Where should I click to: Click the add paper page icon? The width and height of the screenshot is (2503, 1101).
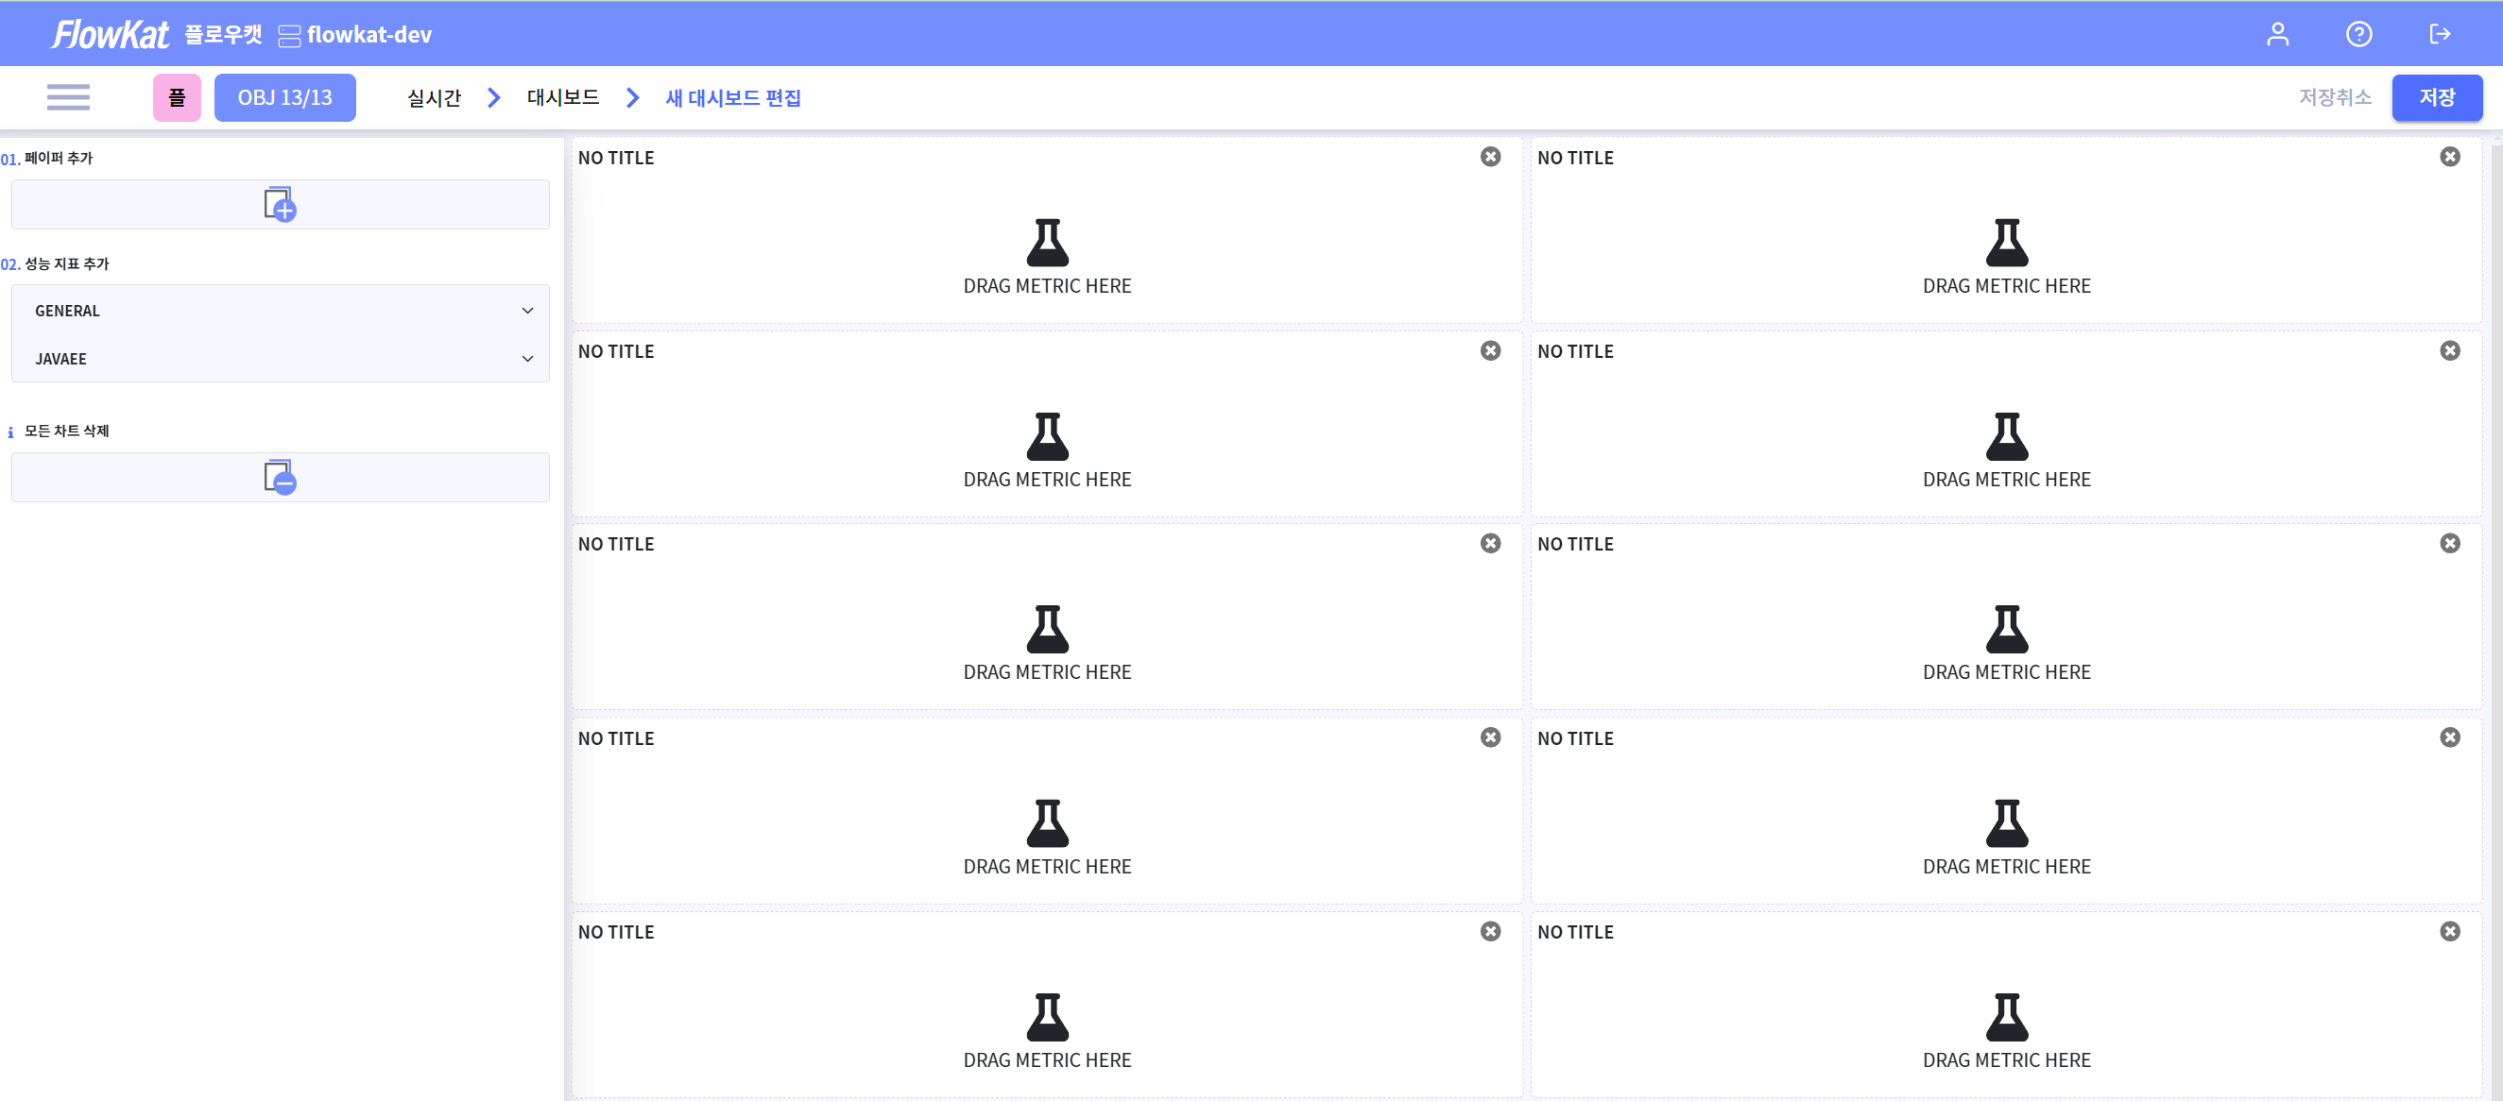point(280,205)
